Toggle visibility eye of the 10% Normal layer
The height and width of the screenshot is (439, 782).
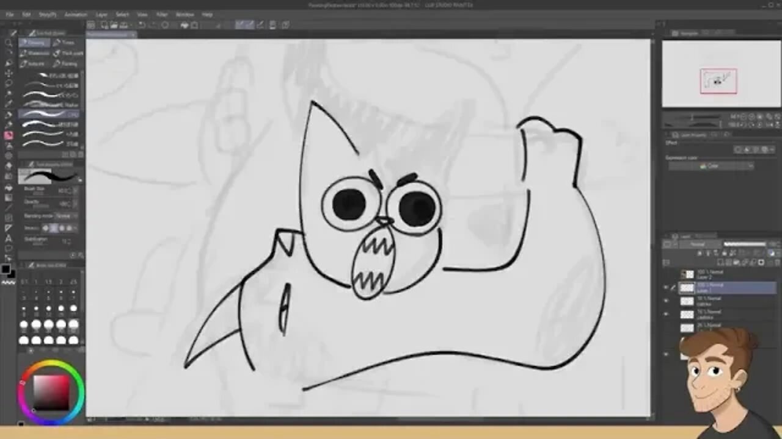[x=666, y=314]
